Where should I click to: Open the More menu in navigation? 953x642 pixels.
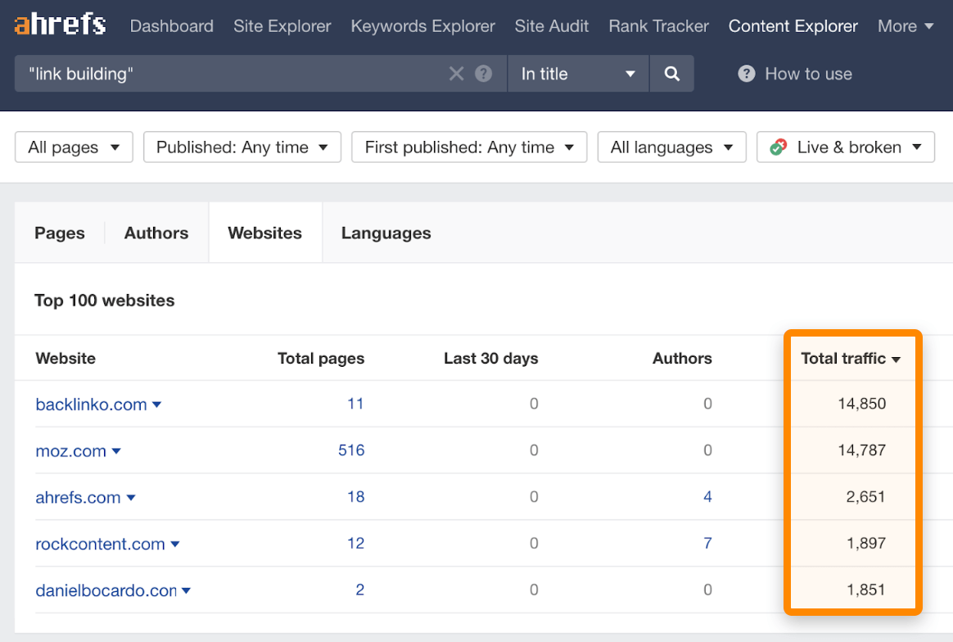click(x=905, y=26)
